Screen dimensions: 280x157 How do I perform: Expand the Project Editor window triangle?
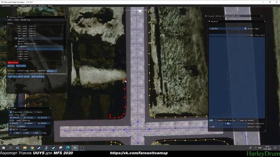pos(206,16)
